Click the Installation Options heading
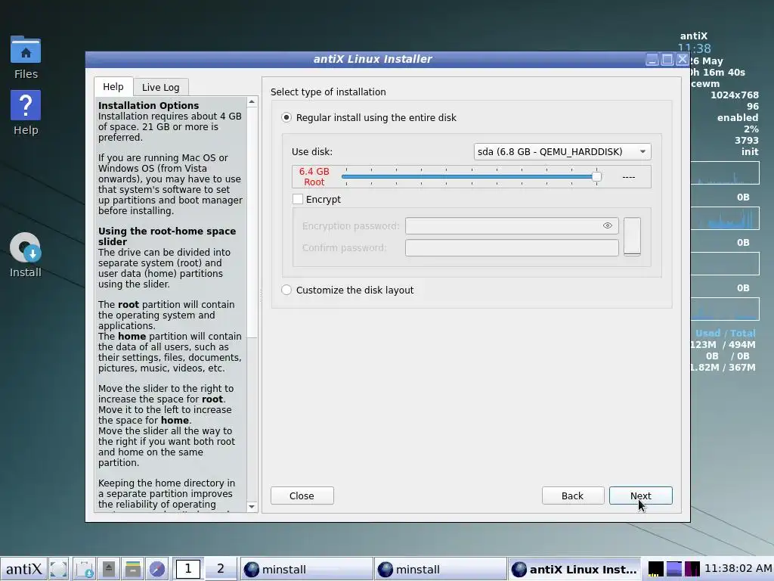Viewport: 774px width, 581px height. (x=149, y=105)
